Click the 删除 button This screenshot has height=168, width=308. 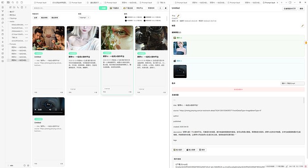[301, 8]
